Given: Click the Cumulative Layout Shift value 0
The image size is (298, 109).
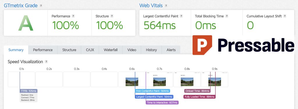Looking at the screenshot, I should click(250, 25).
